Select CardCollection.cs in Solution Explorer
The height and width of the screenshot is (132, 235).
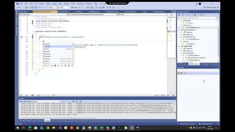pyautogui.click(x=194, y=39)
